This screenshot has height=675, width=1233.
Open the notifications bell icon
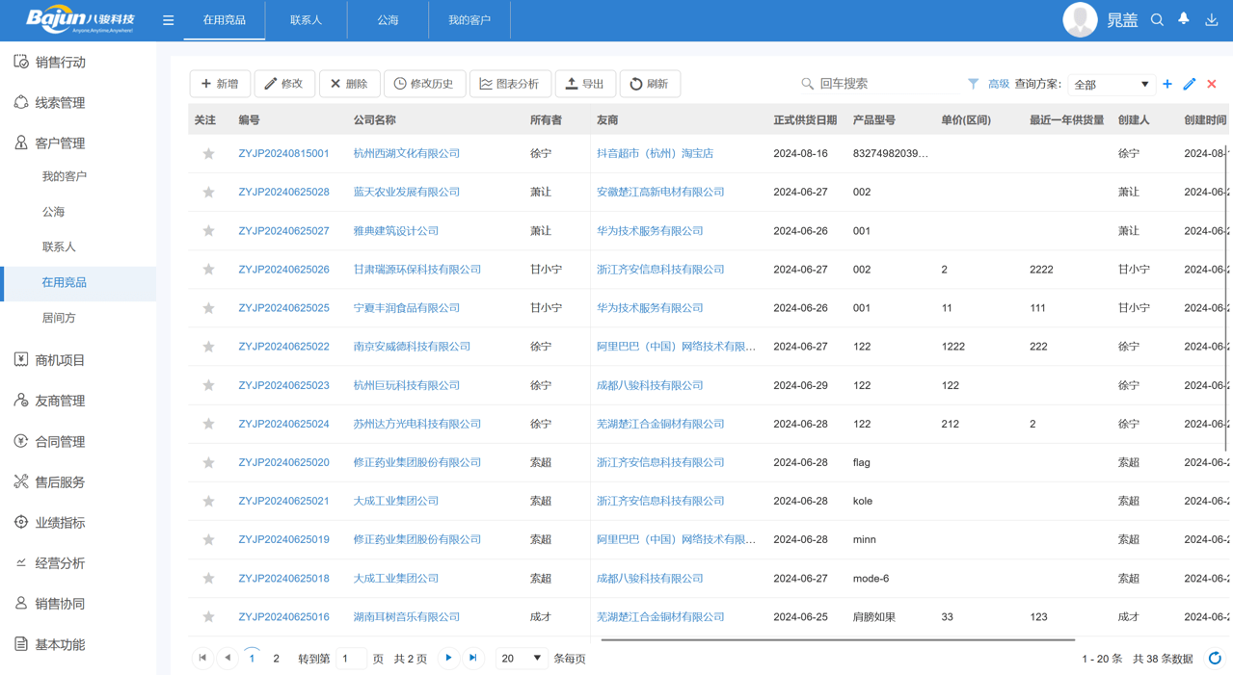(1183, 19)
